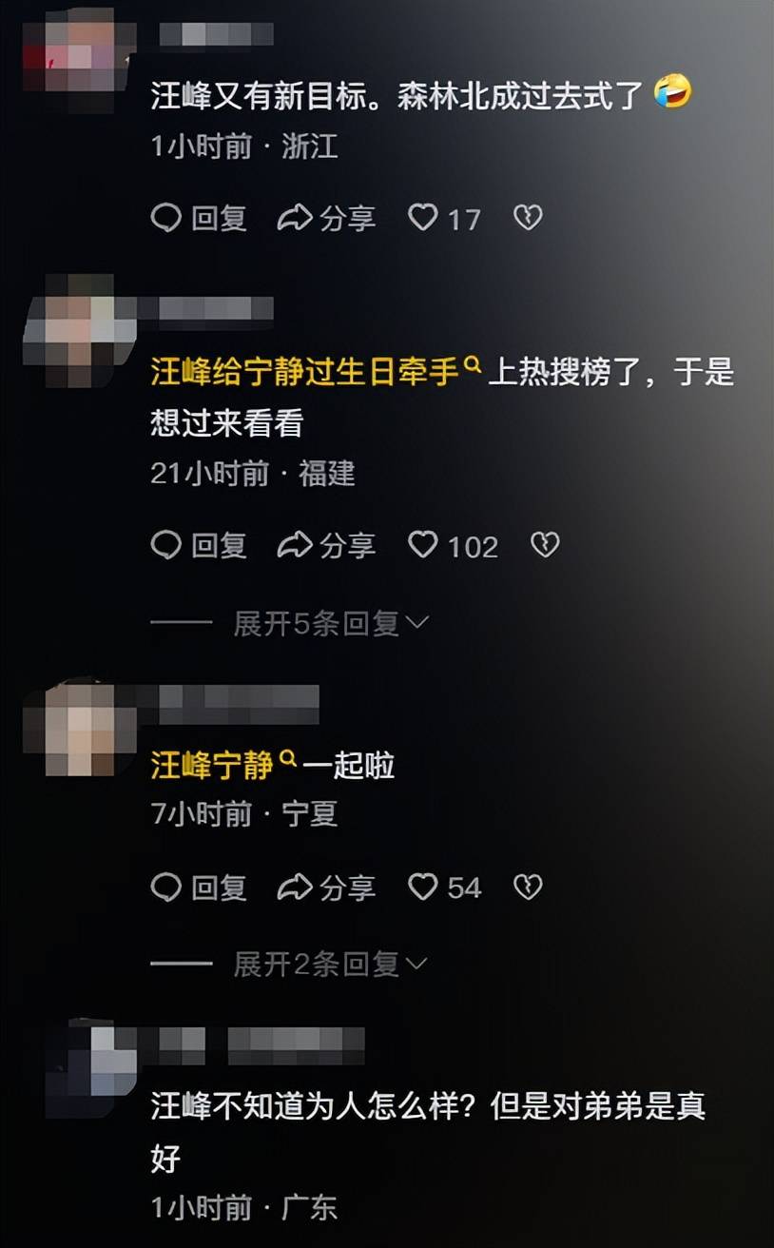Dislike the Zhejiang comment via broken heart
This screenshot has width=774, height=1248.
(528, 219)
